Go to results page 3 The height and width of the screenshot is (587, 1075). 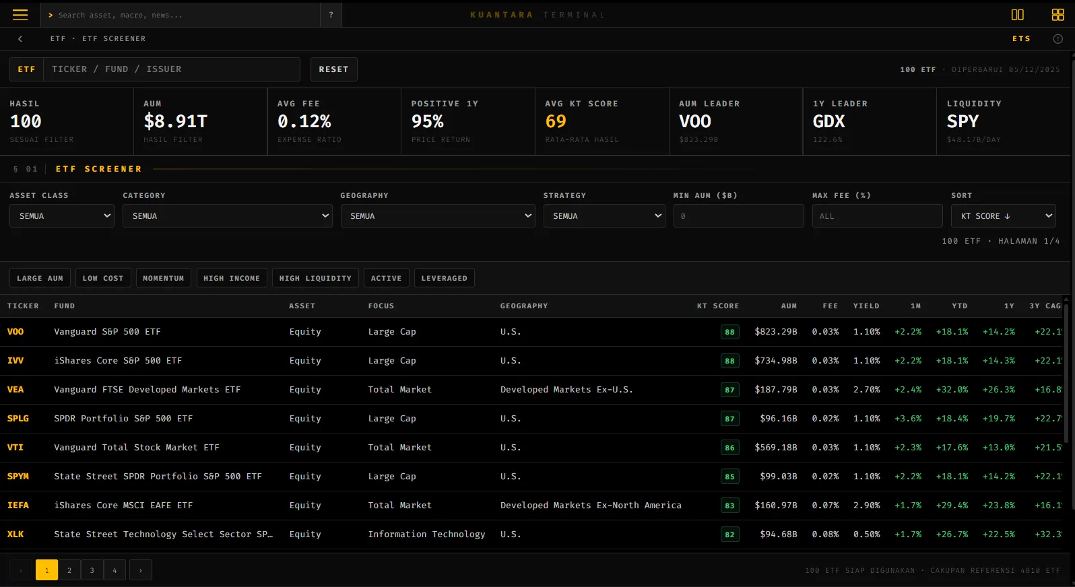pos(92,570)
